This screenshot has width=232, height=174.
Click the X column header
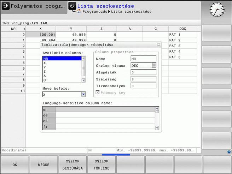41,29
